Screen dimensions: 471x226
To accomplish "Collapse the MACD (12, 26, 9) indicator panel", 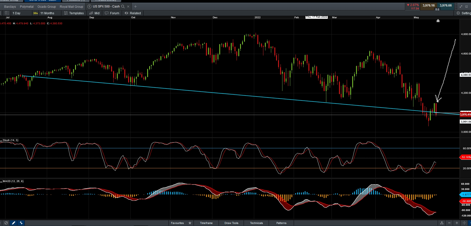I will [x=1, y=181].
